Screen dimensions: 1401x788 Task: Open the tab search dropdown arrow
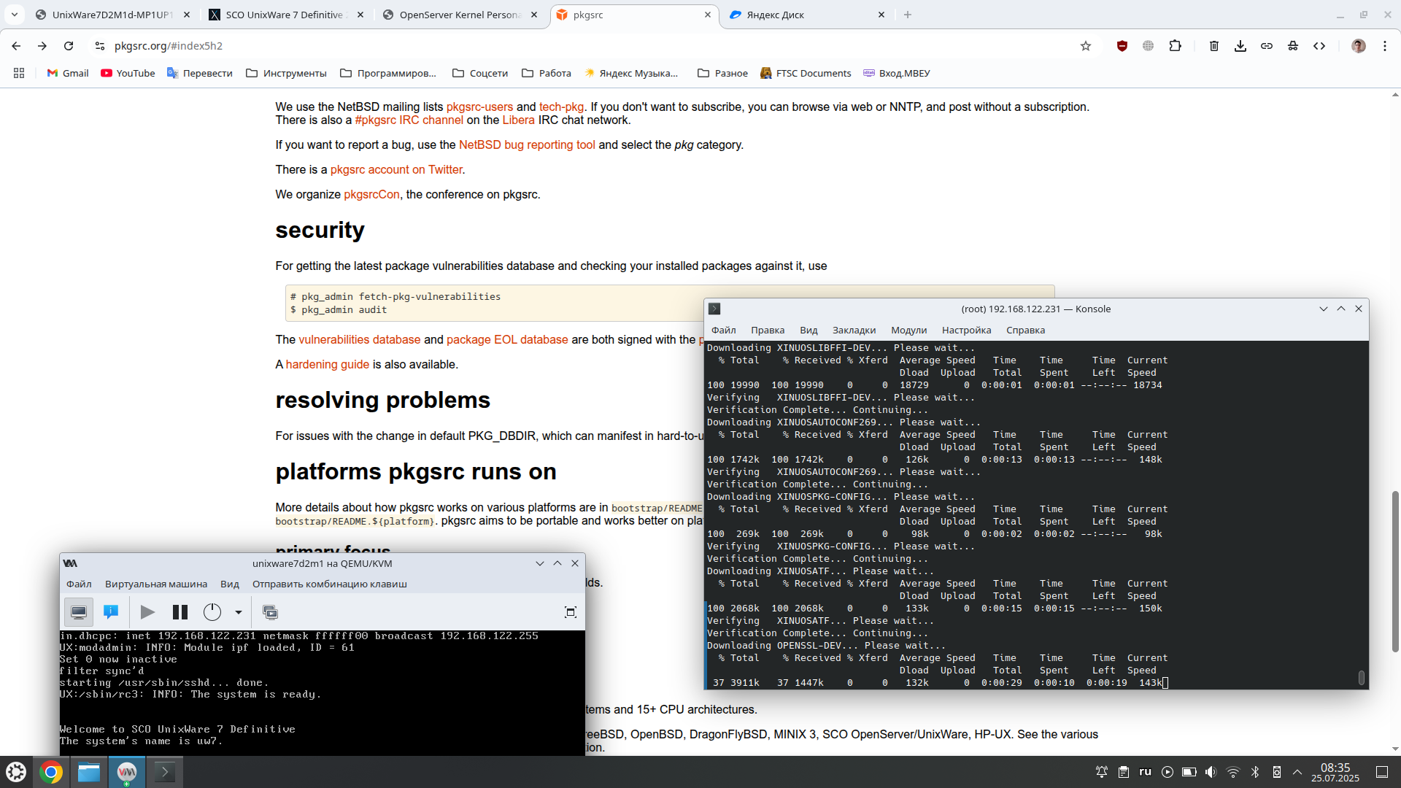point(14,15)
